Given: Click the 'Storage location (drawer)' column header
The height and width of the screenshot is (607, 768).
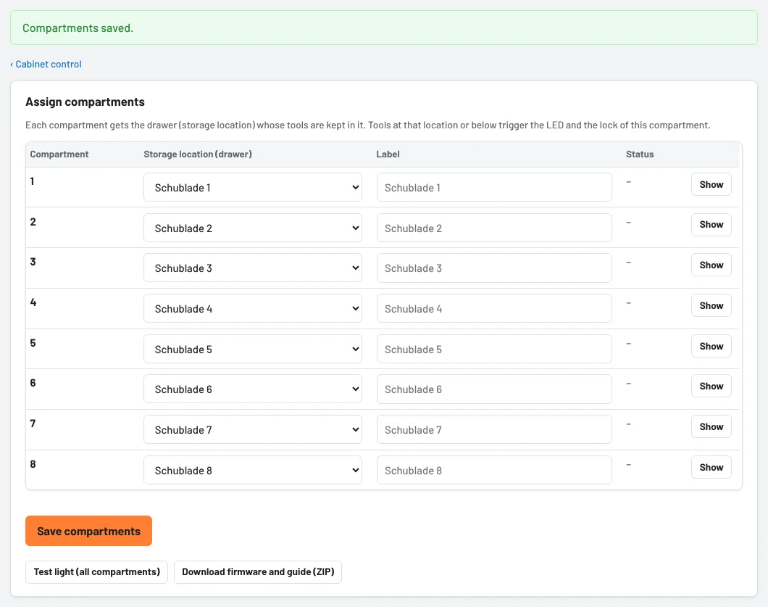Looking at the screenshot, I should (x=198, y=154).
